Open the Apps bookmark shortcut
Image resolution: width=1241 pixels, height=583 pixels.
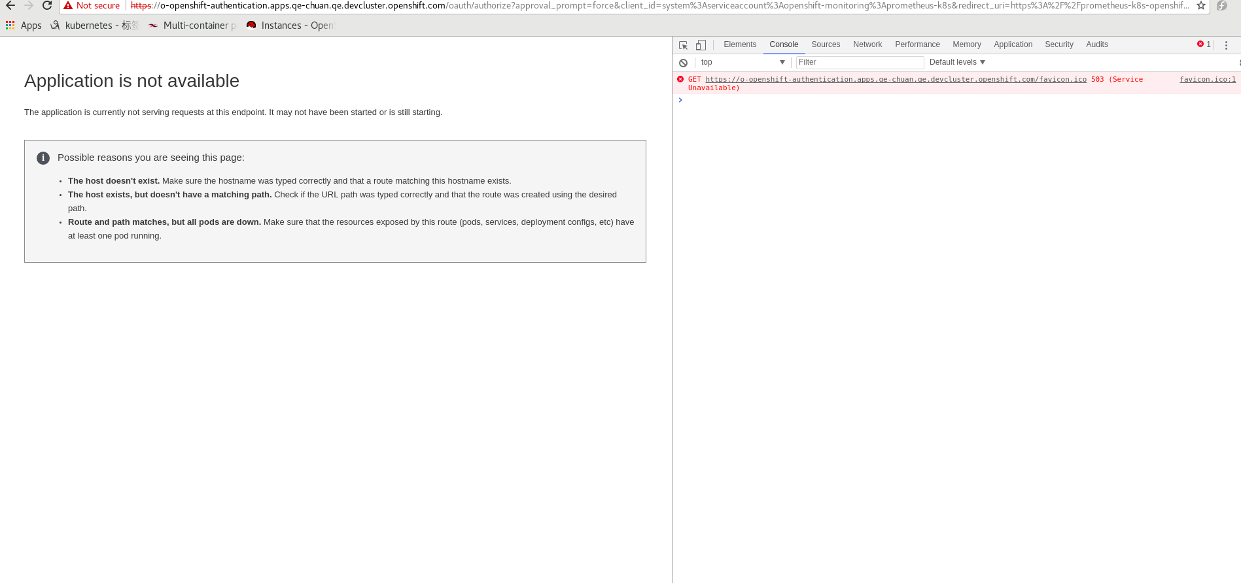pos(24,25)
